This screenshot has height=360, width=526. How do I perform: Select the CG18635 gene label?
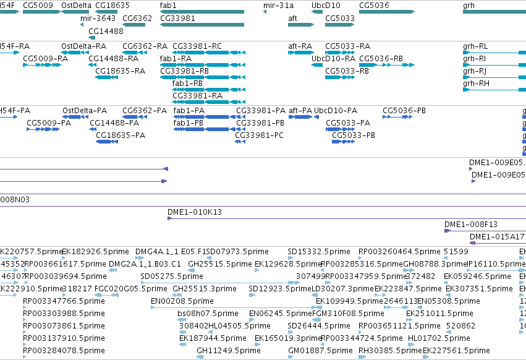pos(112,6)
